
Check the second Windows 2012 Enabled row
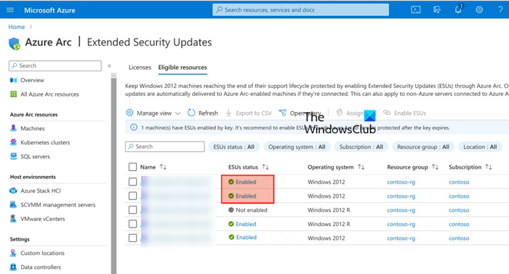[x=132, y=196]
